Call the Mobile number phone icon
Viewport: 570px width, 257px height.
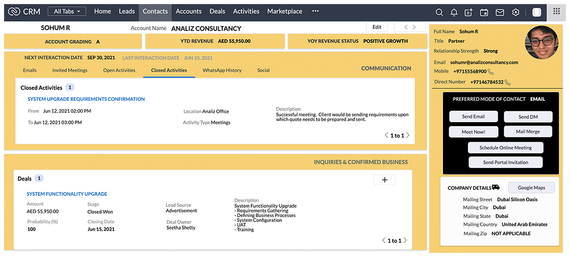(491, 71)
